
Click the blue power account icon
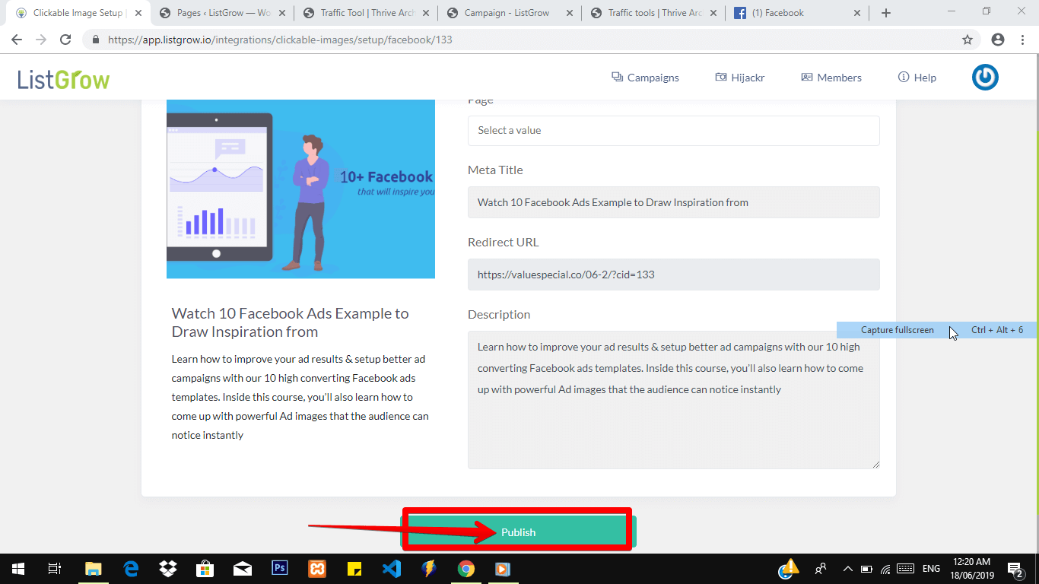coord(985,77)
